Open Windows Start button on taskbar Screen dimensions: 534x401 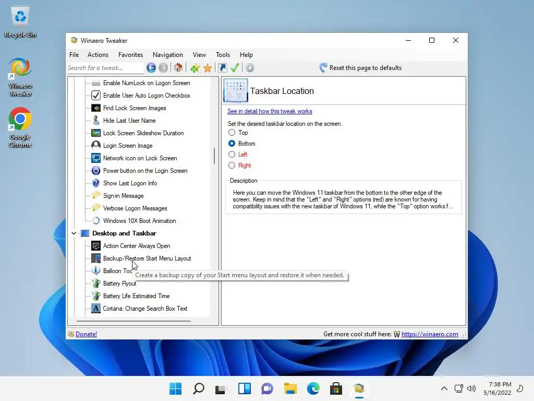[175, 388]
